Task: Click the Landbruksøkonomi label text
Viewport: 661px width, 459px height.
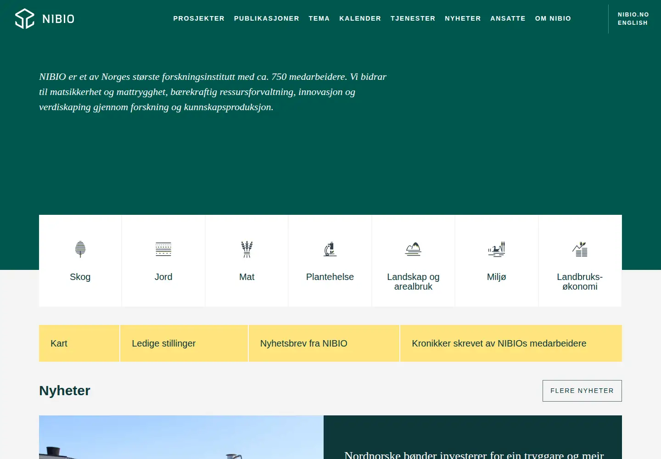Action: tap(580, 282)
